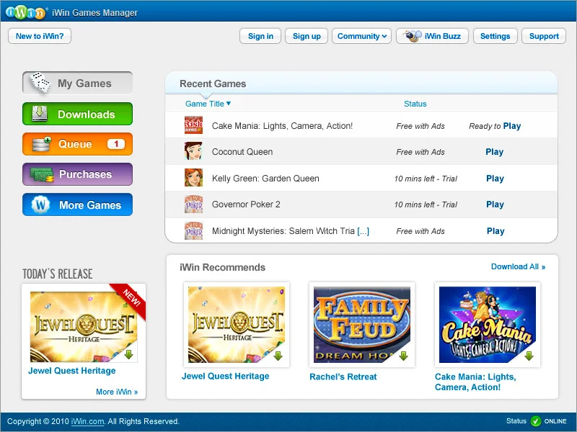Viewport: 577px width, 432px height.
Task: Click Today's Release Jewel Quest thumbnail
Action: pyautogui.click(x=84, y=327)
